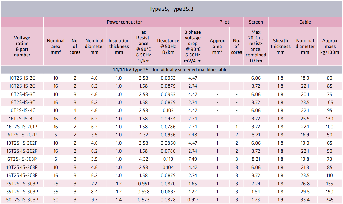Select reactance value 0.0860
The image size is (343, 204).
(x=168, y=143)
